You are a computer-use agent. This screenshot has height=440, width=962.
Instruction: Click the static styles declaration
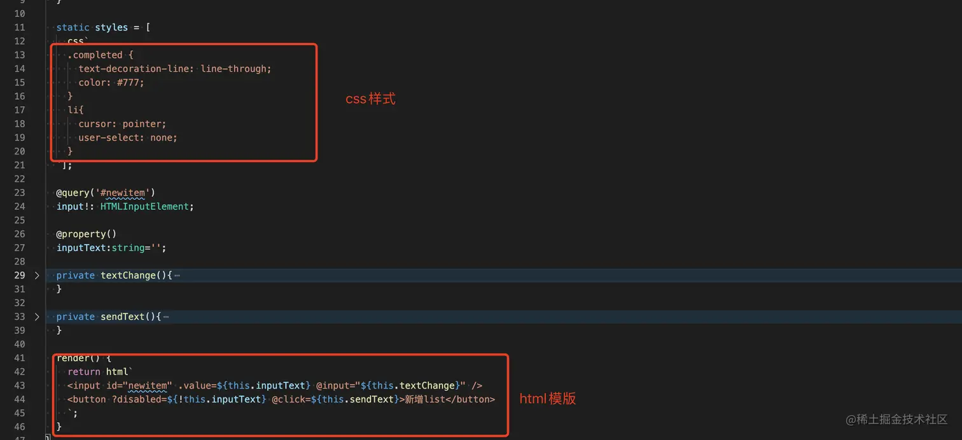(x=92, y=27)
